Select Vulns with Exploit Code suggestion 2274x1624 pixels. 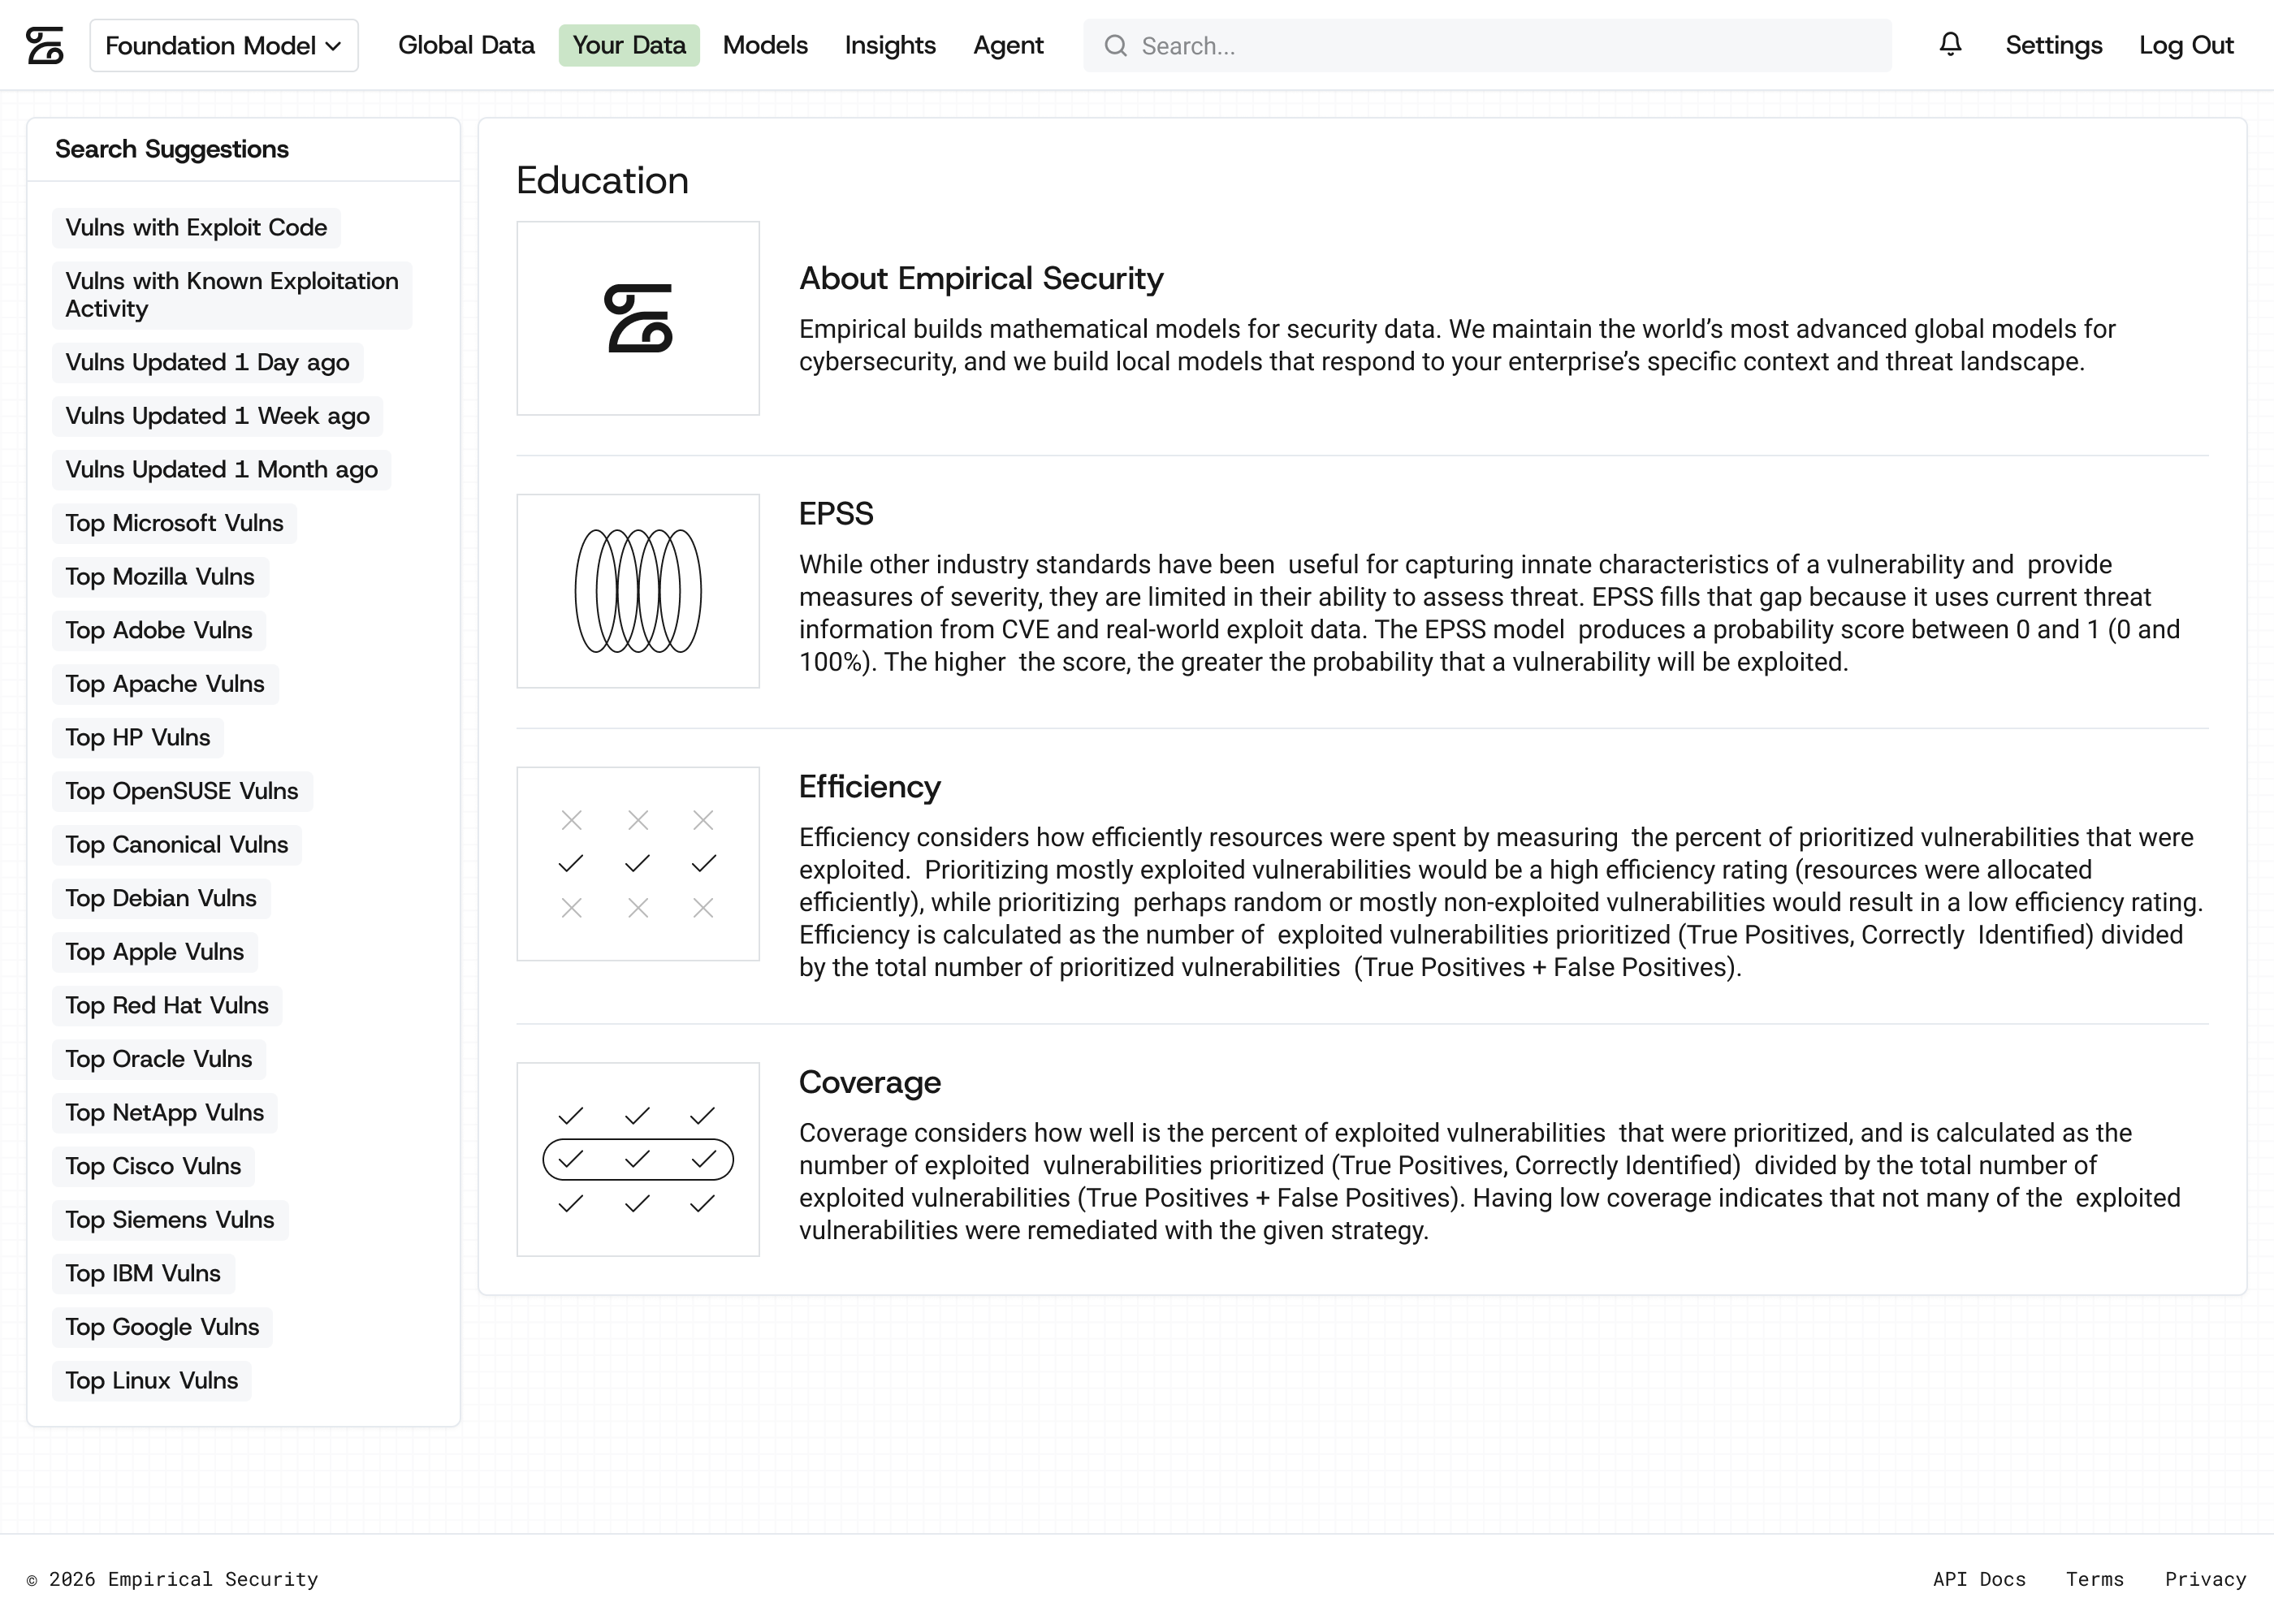click(196, 228)
